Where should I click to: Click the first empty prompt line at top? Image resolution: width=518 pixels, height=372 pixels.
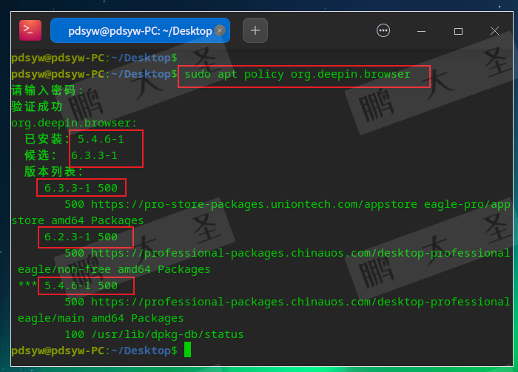[94, 58]
